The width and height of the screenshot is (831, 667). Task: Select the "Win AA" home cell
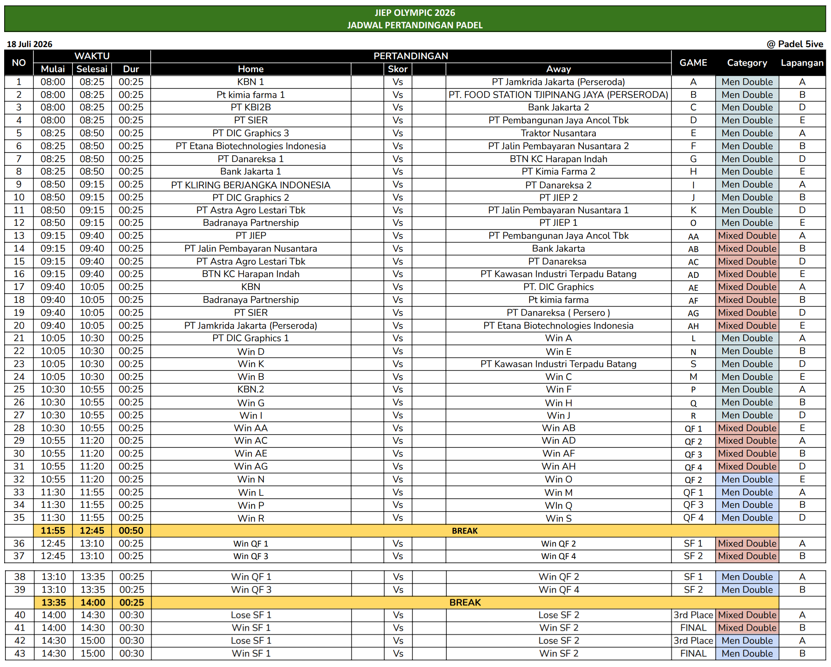pos(251,428)
